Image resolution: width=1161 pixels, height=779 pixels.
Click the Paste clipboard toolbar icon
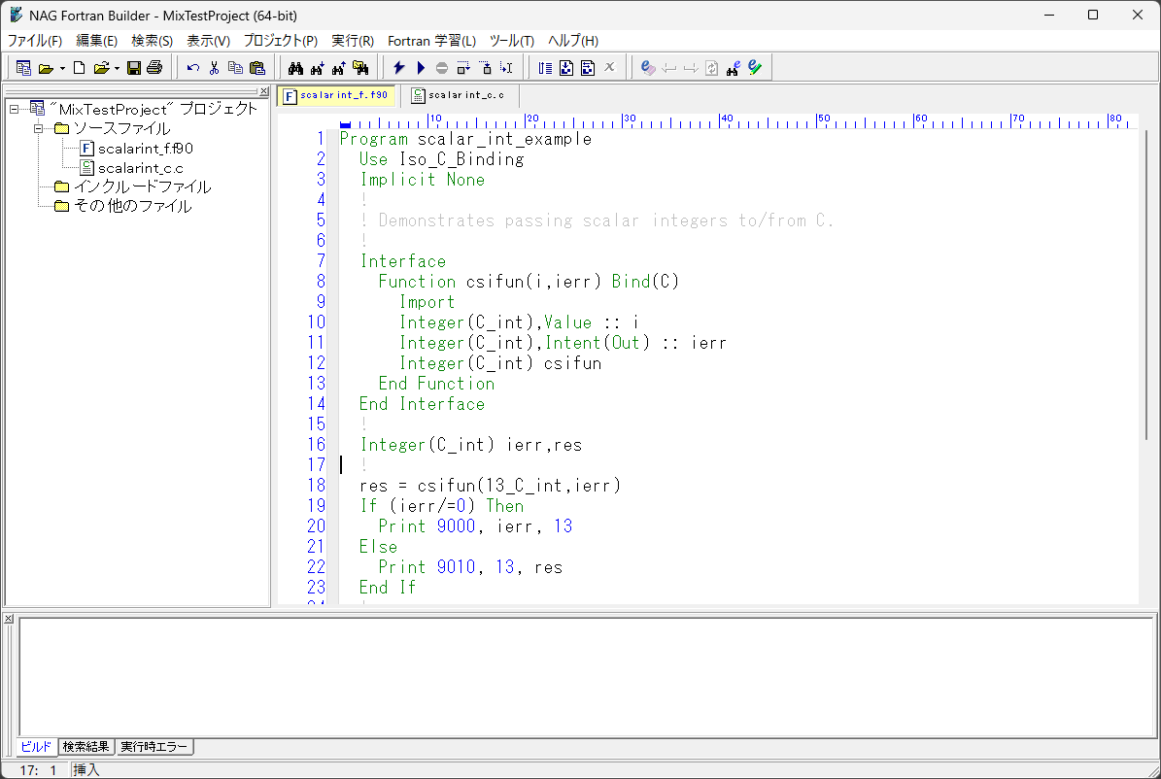[x=256, y=68]
